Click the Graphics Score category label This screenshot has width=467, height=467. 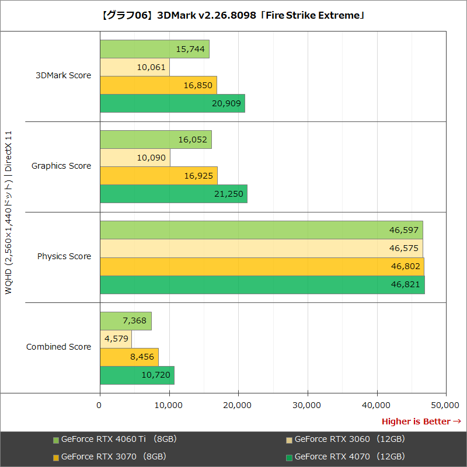[x=62, y=166]
